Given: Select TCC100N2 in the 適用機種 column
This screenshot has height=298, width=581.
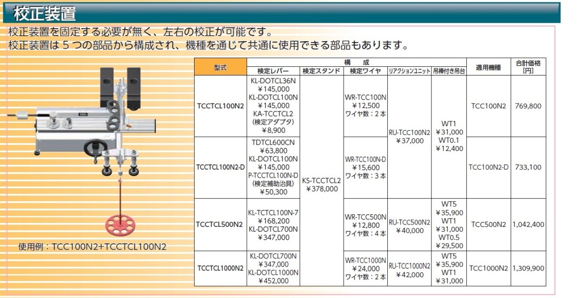Looking at the screenshot, I should [489, 106].
